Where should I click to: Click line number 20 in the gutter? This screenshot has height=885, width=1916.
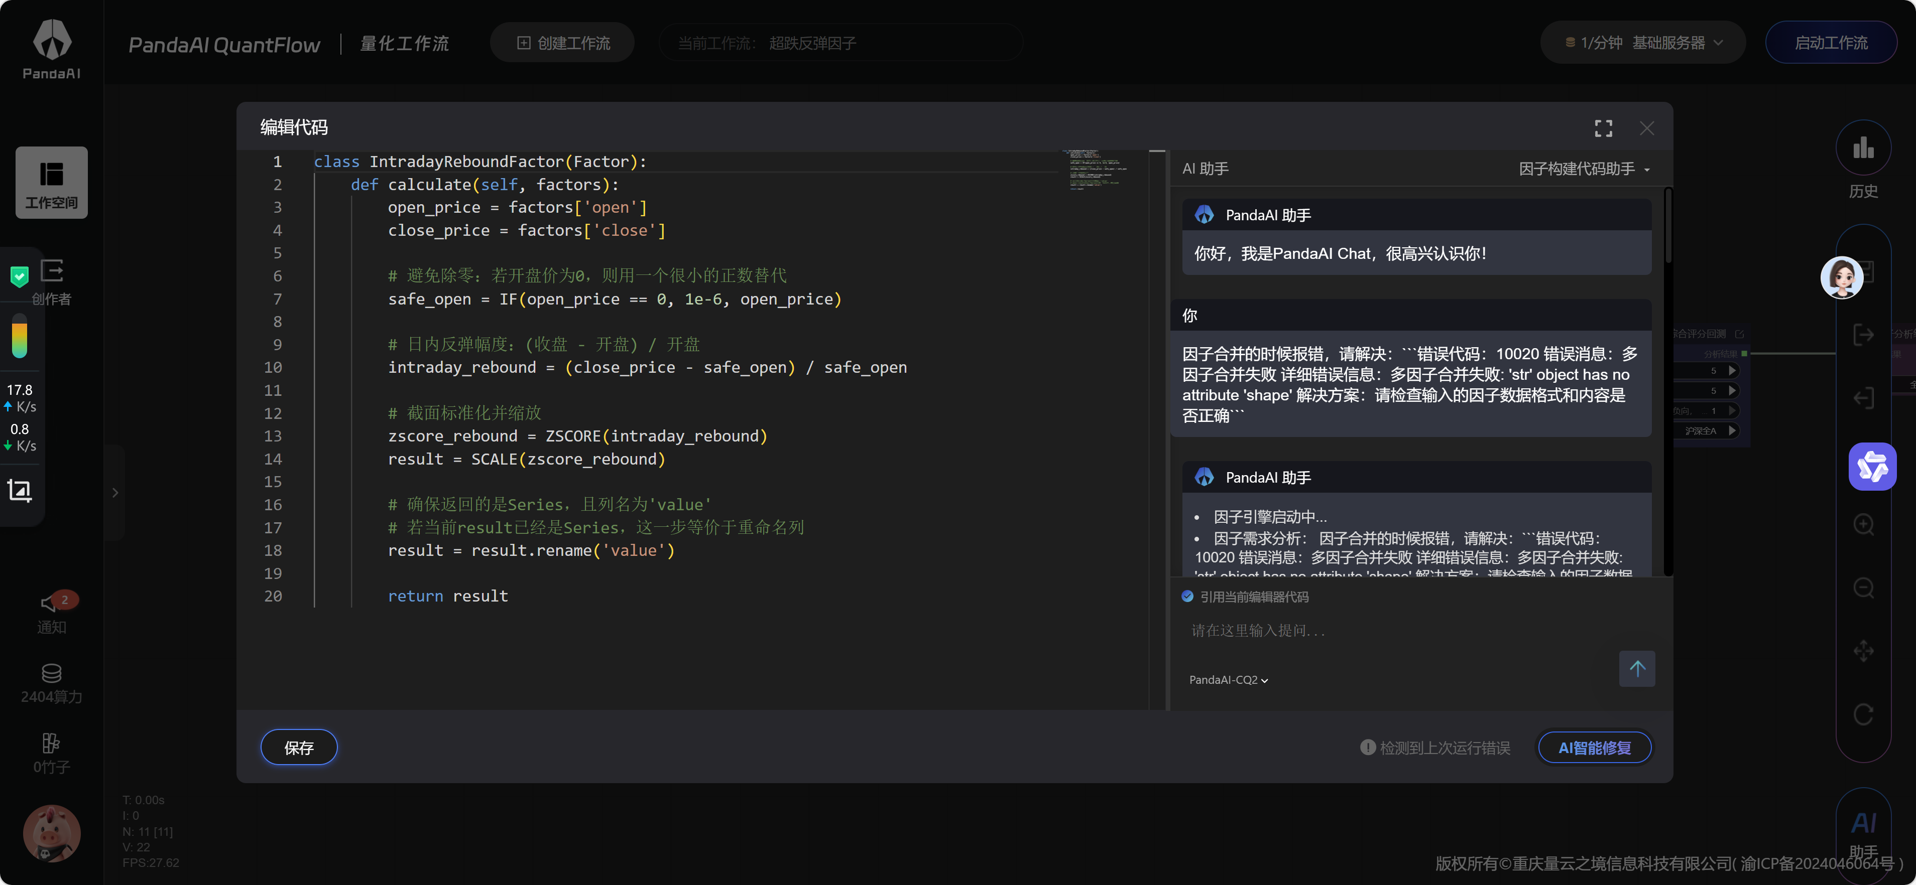(x=273, y=596)
